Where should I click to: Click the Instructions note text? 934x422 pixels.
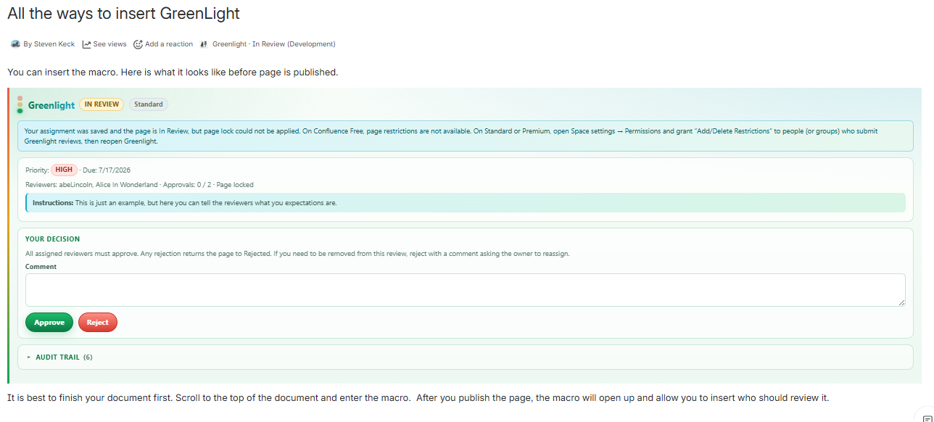(184, 203)
